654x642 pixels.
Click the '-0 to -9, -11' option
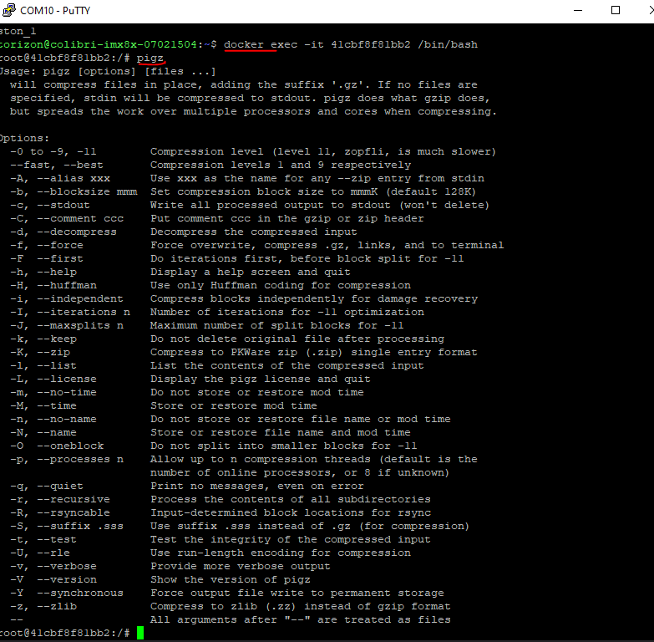coord(53,151)
